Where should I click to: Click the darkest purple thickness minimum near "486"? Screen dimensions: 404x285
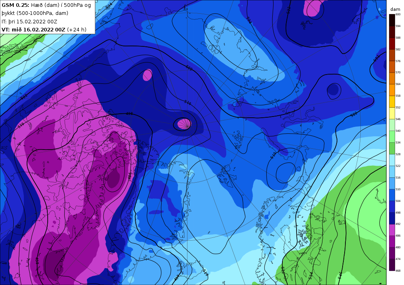[x=114, y=179]
